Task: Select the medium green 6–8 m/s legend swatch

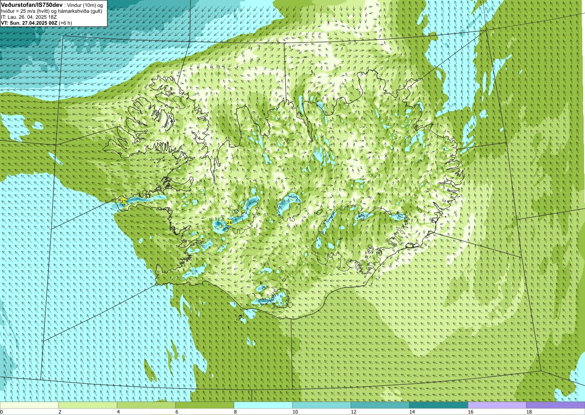Action: pyautogui.click(x=205, y=405)
